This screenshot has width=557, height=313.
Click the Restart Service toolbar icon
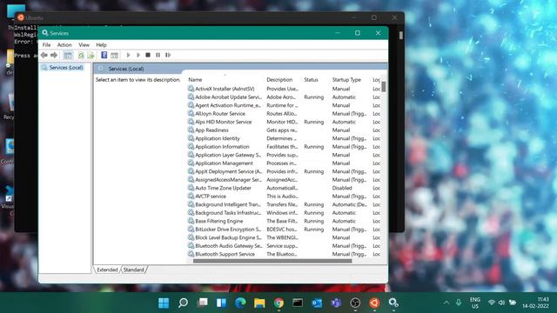168,55
